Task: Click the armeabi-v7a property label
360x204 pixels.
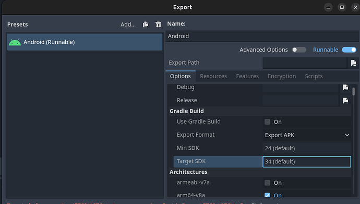Action: tap(193, 183)
